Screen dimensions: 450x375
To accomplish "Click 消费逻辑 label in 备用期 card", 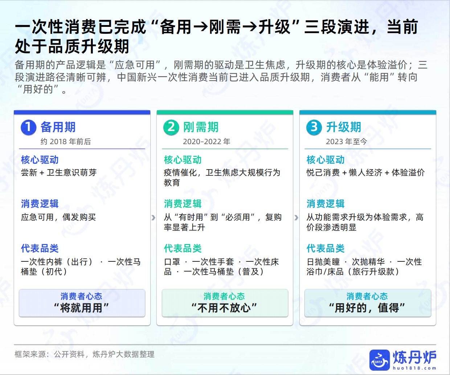I will pyautogui.click(x=40, y=204).
